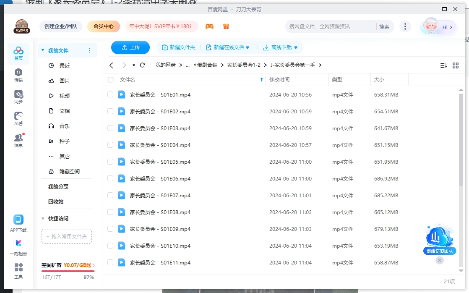Check the checkbox for 家长委员会 - S01E05.mp4
This screenshot has width=469, height=293.
[x=110, y=162]
